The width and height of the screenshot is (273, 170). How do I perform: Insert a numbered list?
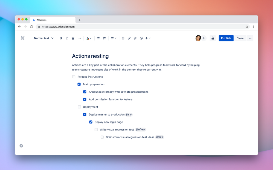[x=104, y=38]
